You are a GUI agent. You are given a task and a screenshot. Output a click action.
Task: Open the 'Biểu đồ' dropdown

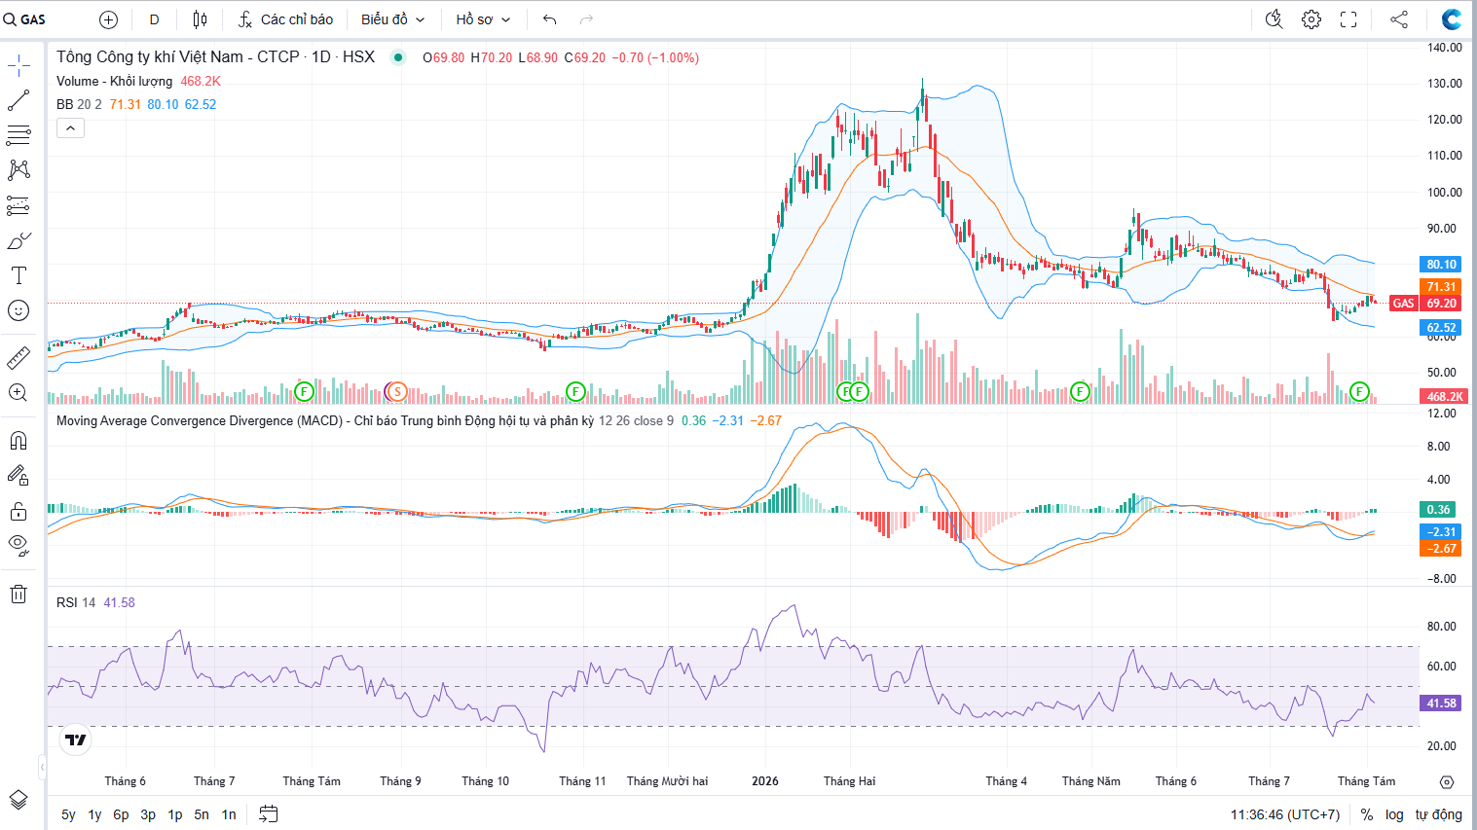point(393,19)
